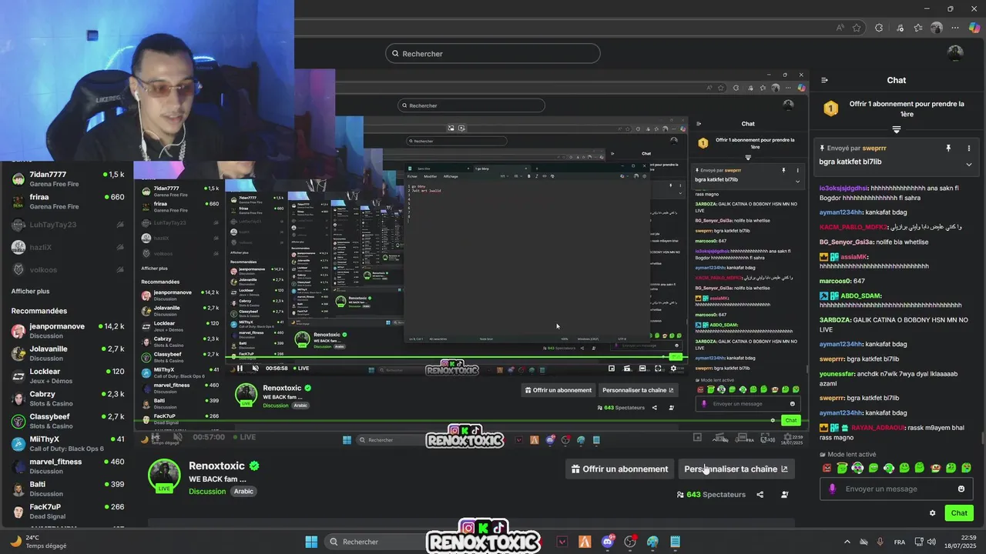Click the purple microphone icon in the message box

(832, 489)
